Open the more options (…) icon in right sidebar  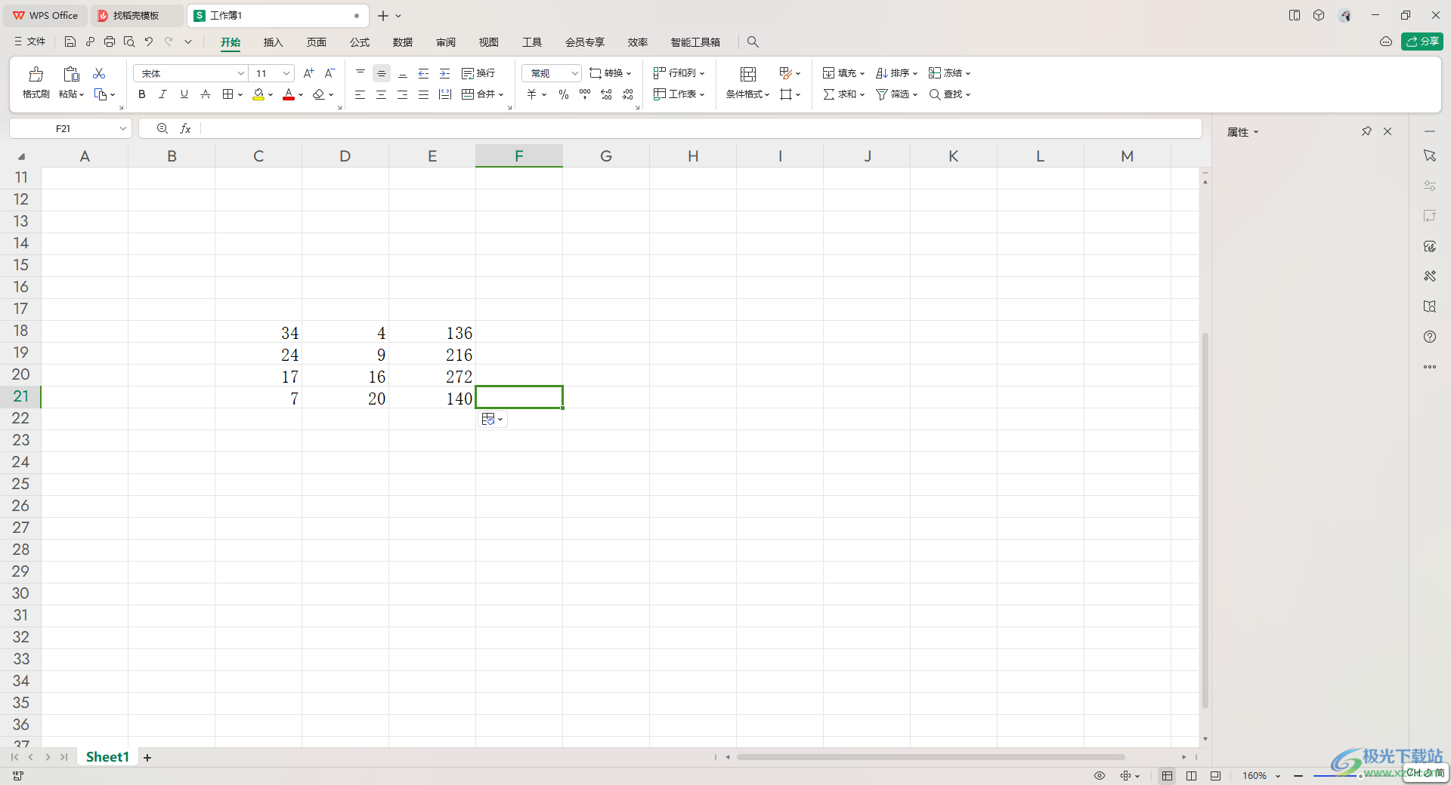[x=1430, y=367]
